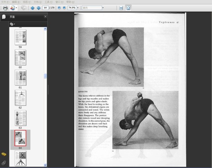Expand the find box options arrow

pos(102,7)
